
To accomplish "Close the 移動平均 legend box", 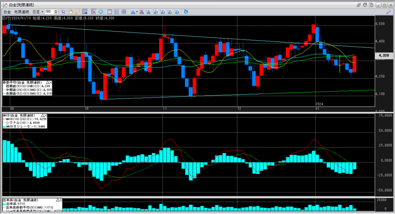I will pyautogui.click(x=51, y=83).
